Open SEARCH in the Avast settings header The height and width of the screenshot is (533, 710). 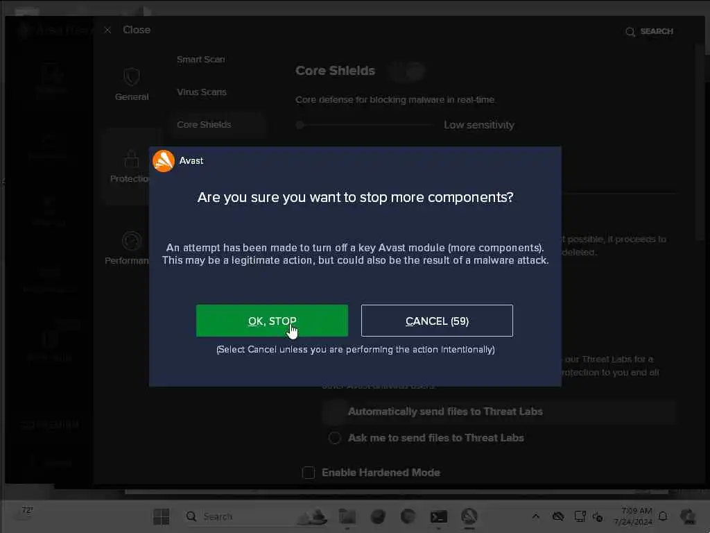coord(649,31)
